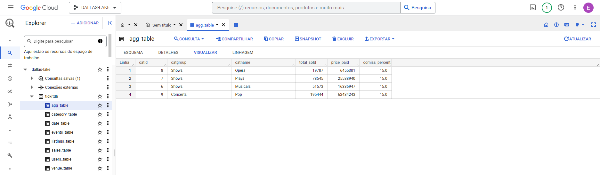
Task: Collapse the tickitdb dataset
Action: pyautogui.click(x=32, y=96)
